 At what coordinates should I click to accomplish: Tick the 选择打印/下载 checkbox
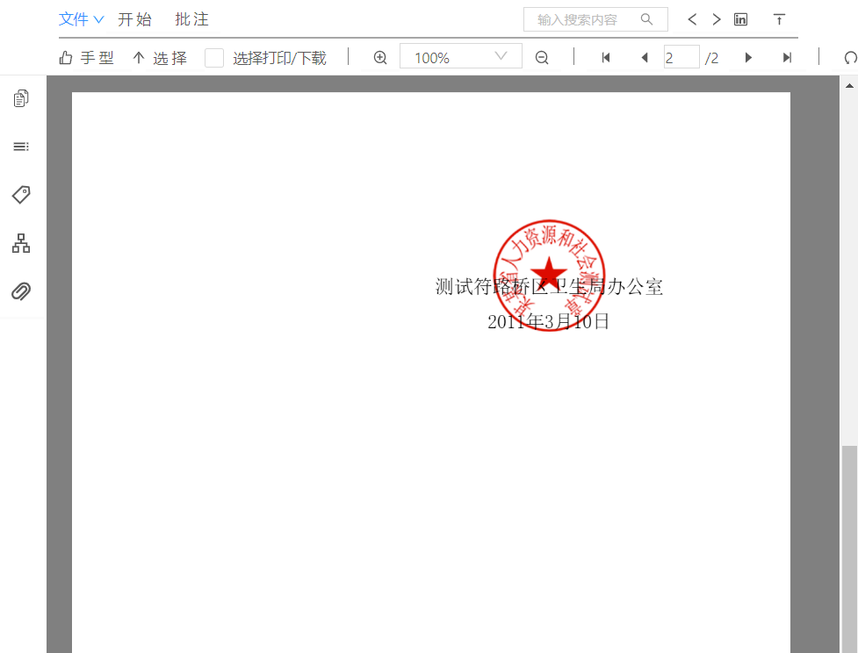click(214, 58)
